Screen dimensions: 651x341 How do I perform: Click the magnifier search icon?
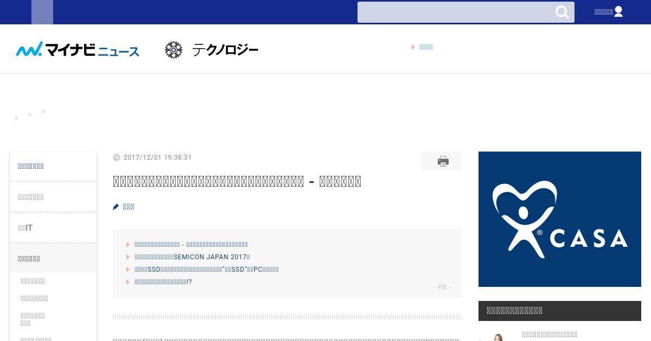click(x=562, y=12)
